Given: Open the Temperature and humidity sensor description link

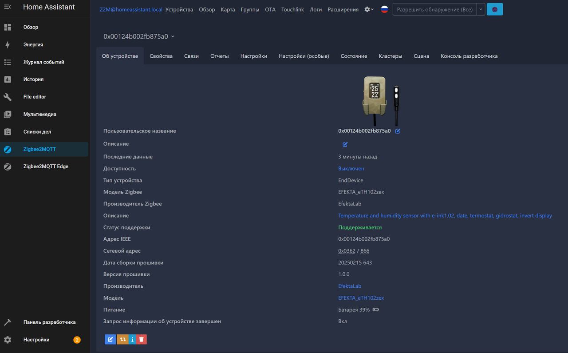Looking at the screenshot, I should (x=445, y=216).
